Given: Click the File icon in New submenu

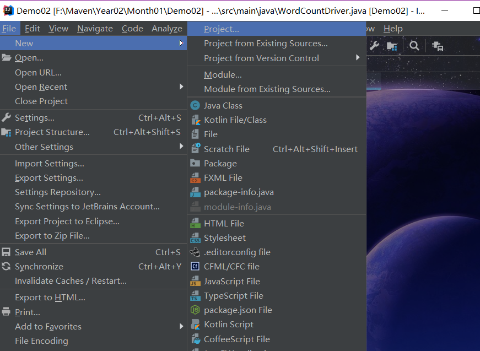Looking at the screenshot, I should (195, 134).
